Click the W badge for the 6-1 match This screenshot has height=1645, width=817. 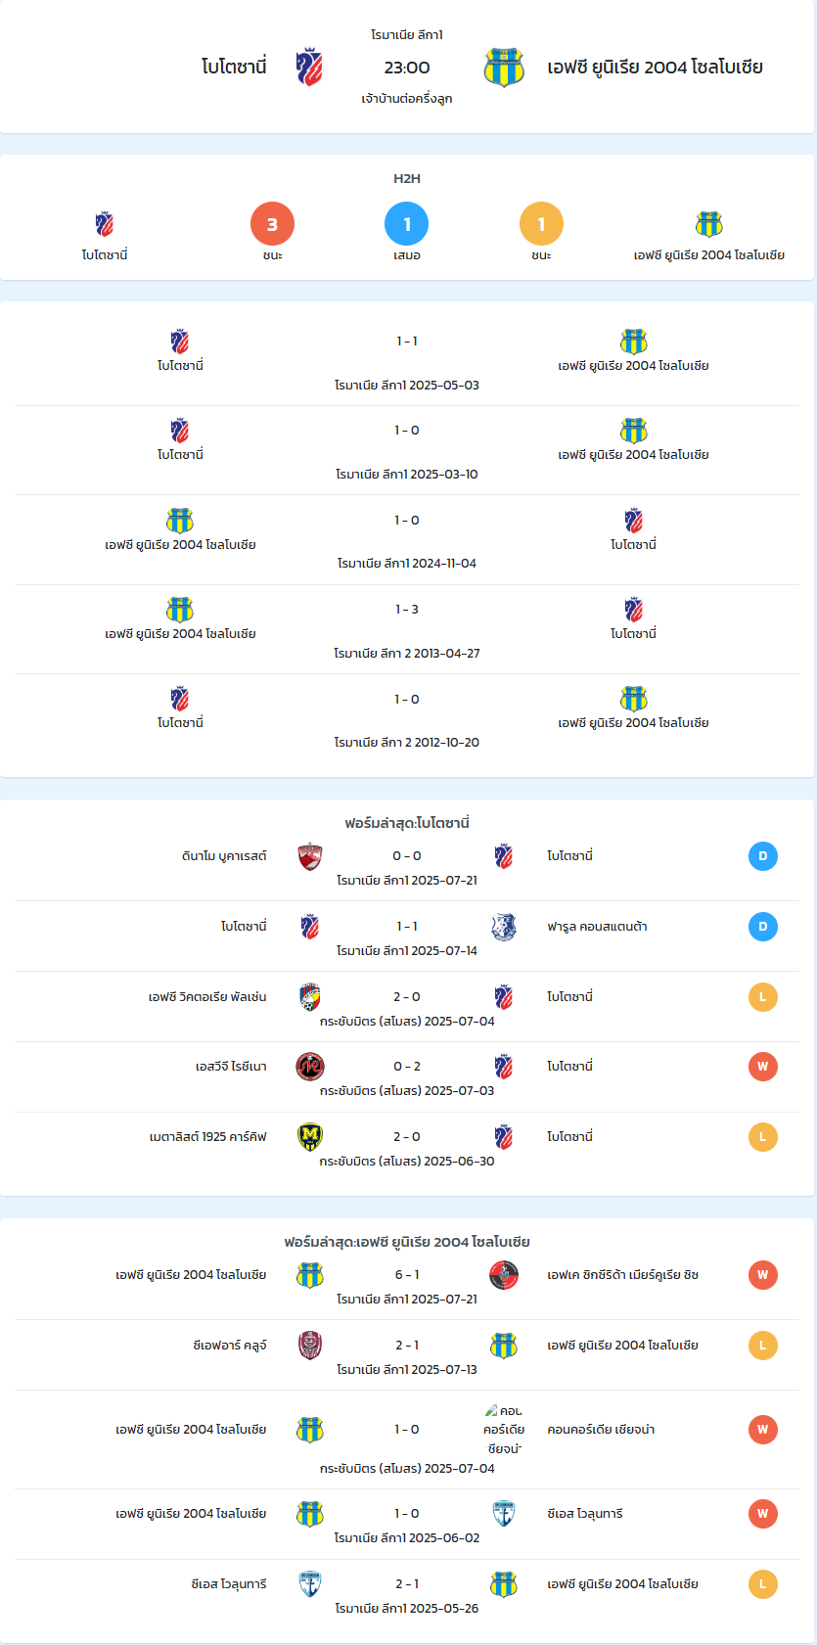tap(763, 1275)
